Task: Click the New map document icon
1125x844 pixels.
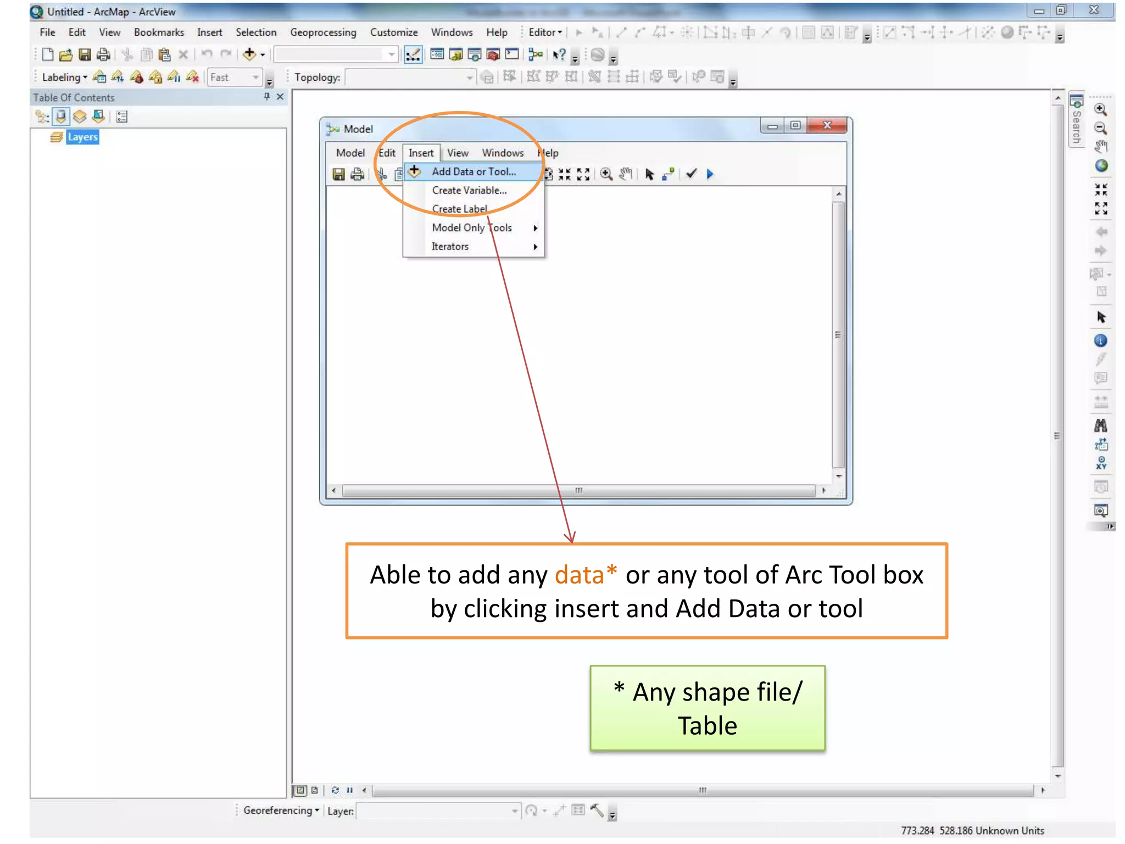Action: click(48, 54)
